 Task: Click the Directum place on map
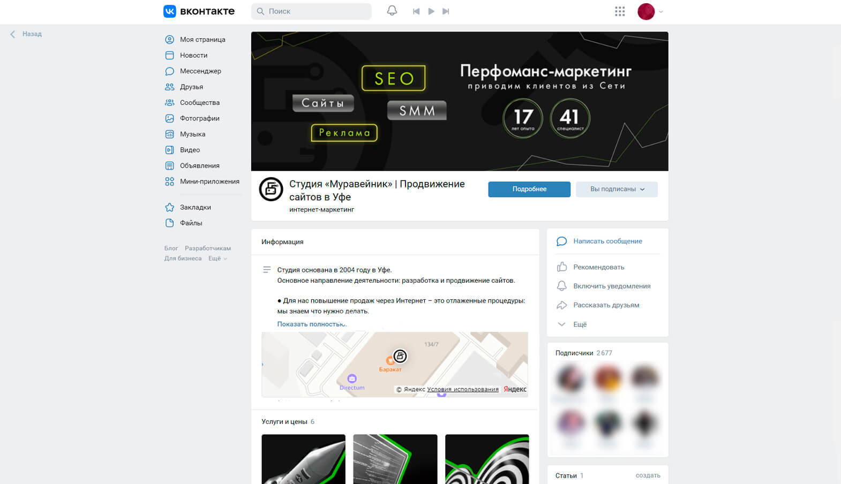pos(352,383)
